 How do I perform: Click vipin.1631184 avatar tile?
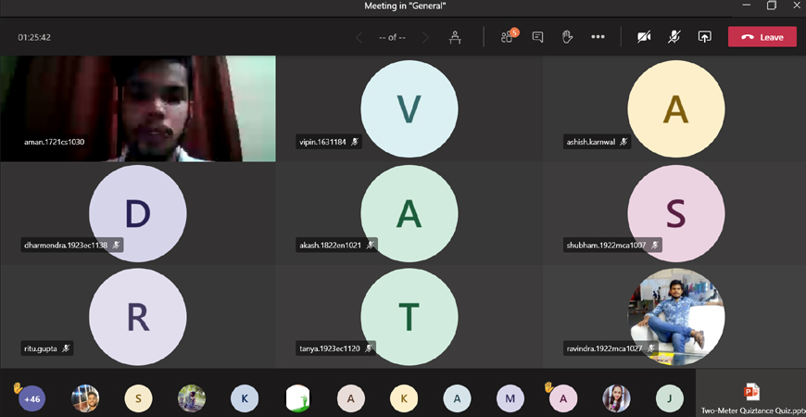pyautogui.click(x=409, y=108)
